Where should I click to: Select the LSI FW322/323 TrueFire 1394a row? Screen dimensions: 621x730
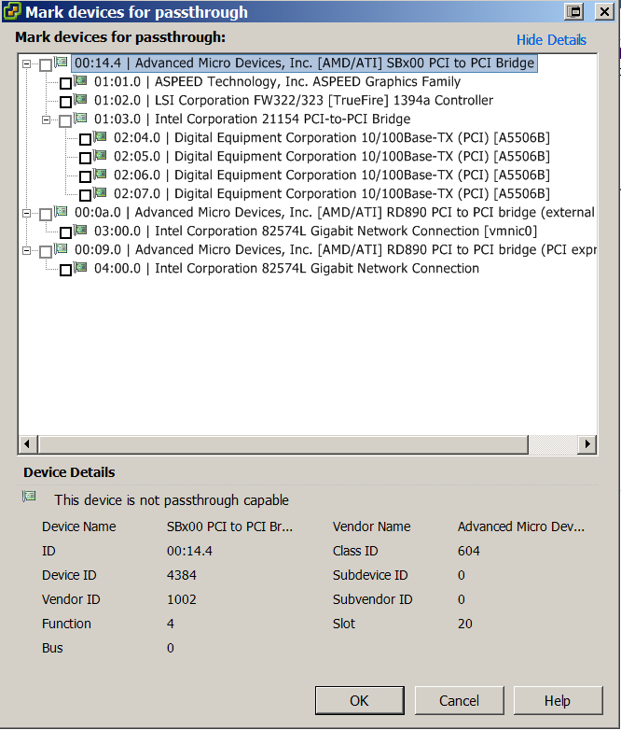[x=294, y=101]
